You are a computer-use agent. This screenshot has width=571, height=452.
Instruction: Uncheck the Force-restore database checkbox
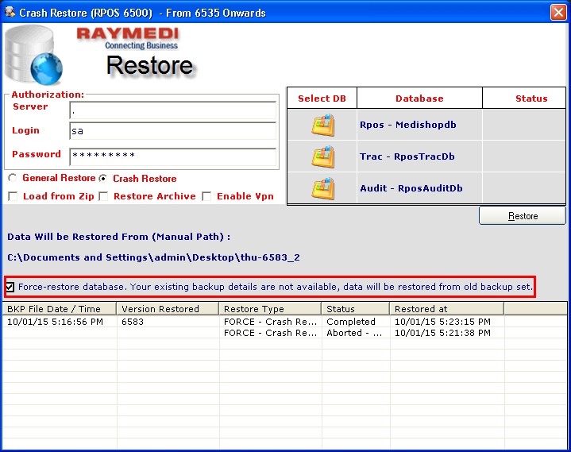pyautogui.click(x=10, y=287)
